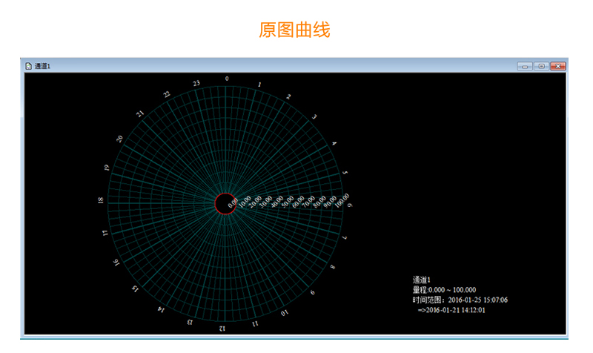This screenshot has width=593, height=353.
Task: Click hour label 6 on chart right
Action: 350,205
